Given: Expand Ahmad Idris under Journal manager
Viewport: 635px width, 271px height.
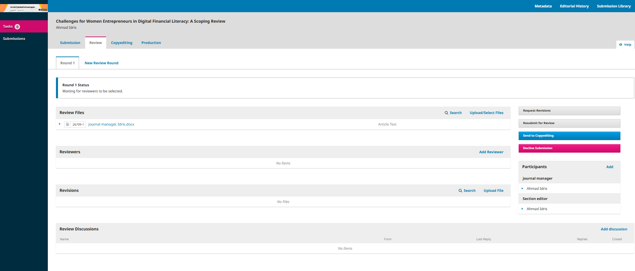Looking at the screenshot, I should 522,188.
